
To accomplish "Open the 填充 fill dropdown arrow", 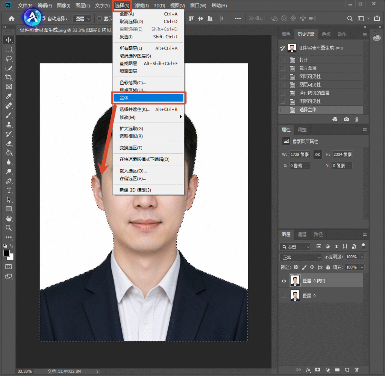I will point(362,267).
